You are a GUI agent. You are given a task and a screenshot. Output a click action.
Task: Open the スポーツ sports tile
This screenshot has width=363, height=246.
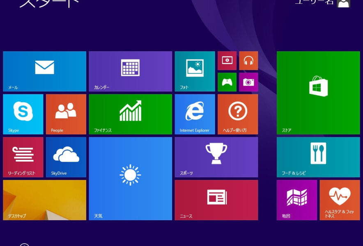(x=216, y=157)
